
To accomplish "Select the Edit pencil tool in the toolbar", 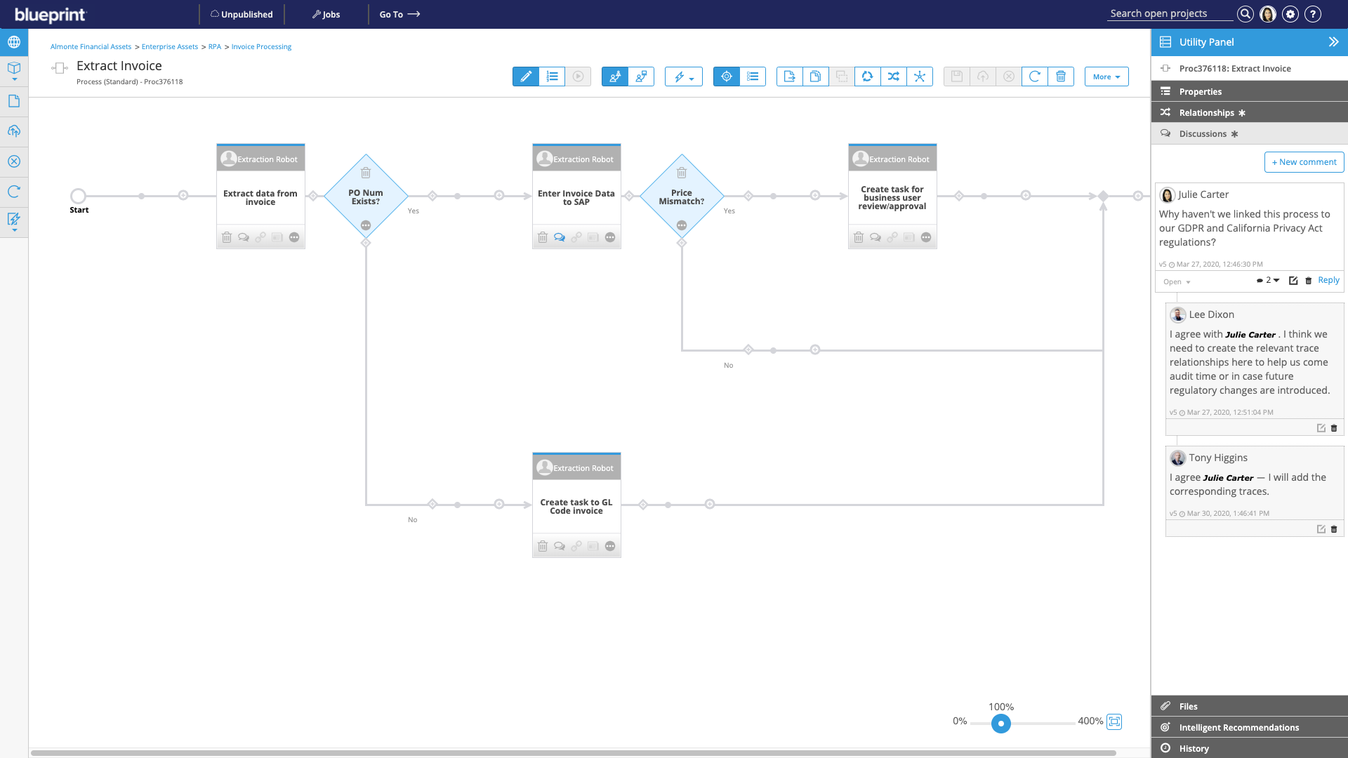I will [525, 77].
